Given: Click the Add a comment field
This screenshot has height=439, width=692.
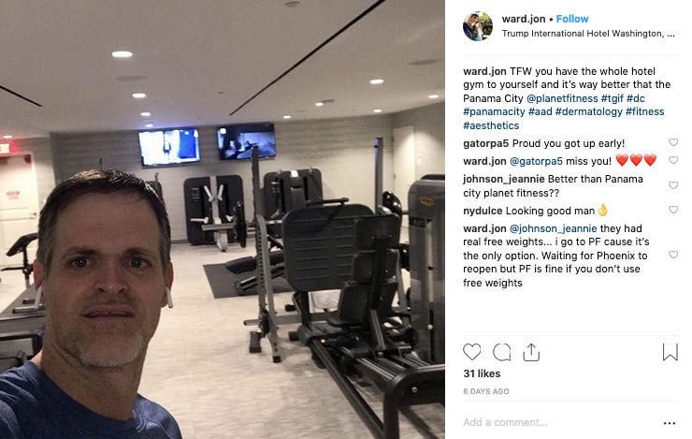Looking at the screenshot, I should (x=560, y=423).
